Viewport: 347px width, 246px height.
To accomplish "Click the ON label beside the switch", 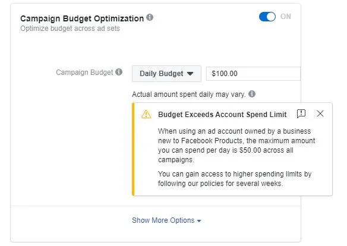I will (x=285, y=17).
